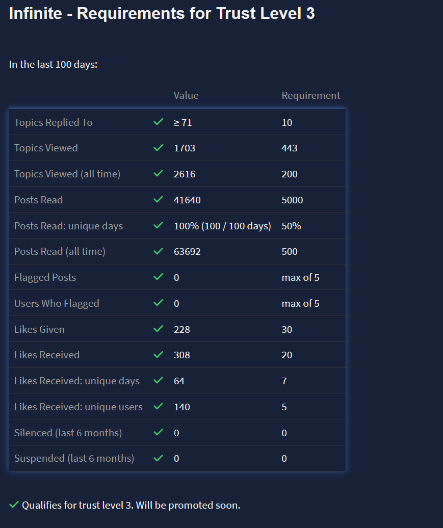Click the green checkmark for Flagged Posts

tap(158, 277)
